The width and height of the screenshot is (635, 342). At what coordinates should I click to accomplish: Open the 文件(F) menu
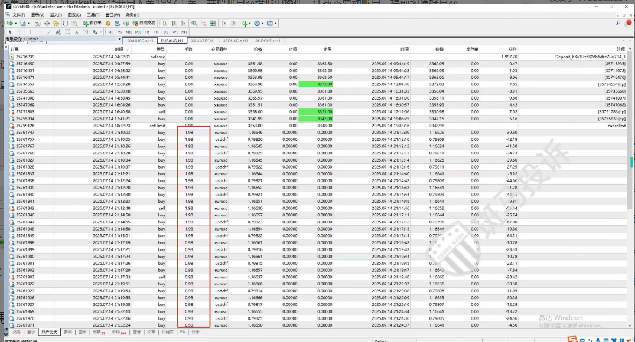(18, 15)
